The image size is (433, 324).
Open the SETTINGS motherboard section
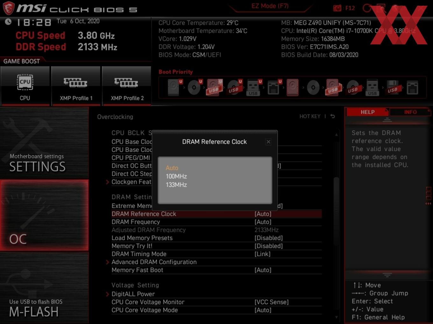coord(44,143)
